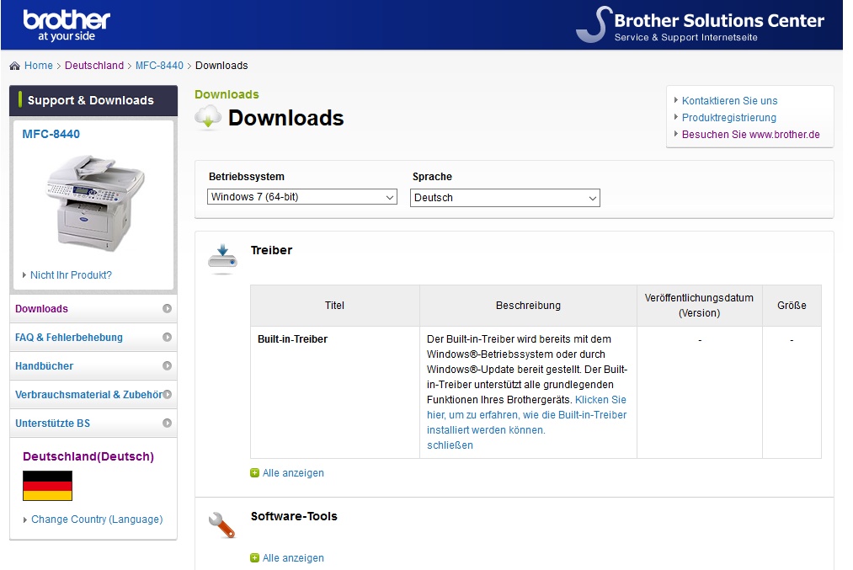Screen dimensions: 853x570
Task: Click the Beschreibung column header
Action: 528,305
